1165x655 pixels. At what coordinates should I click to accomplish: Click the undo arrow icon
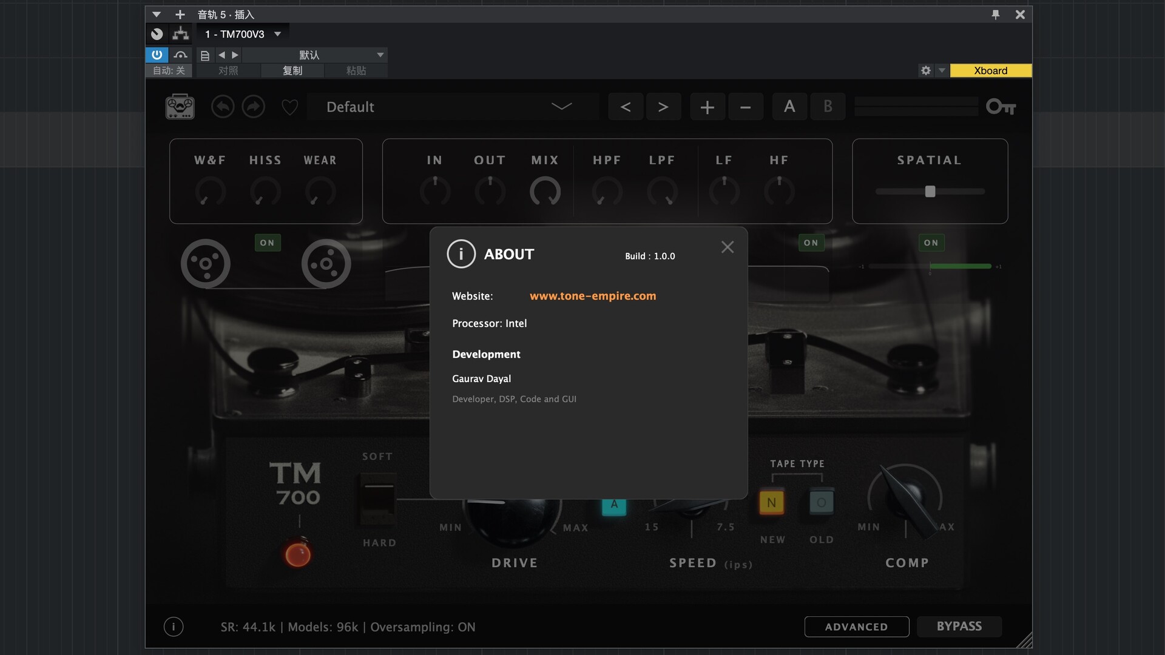point(222,106)
